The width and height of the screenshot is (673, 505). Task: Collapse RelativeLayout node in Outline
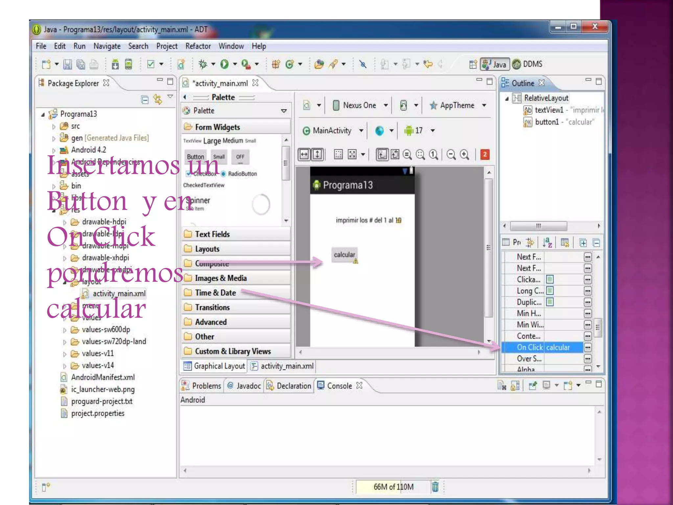click(507, 98)
